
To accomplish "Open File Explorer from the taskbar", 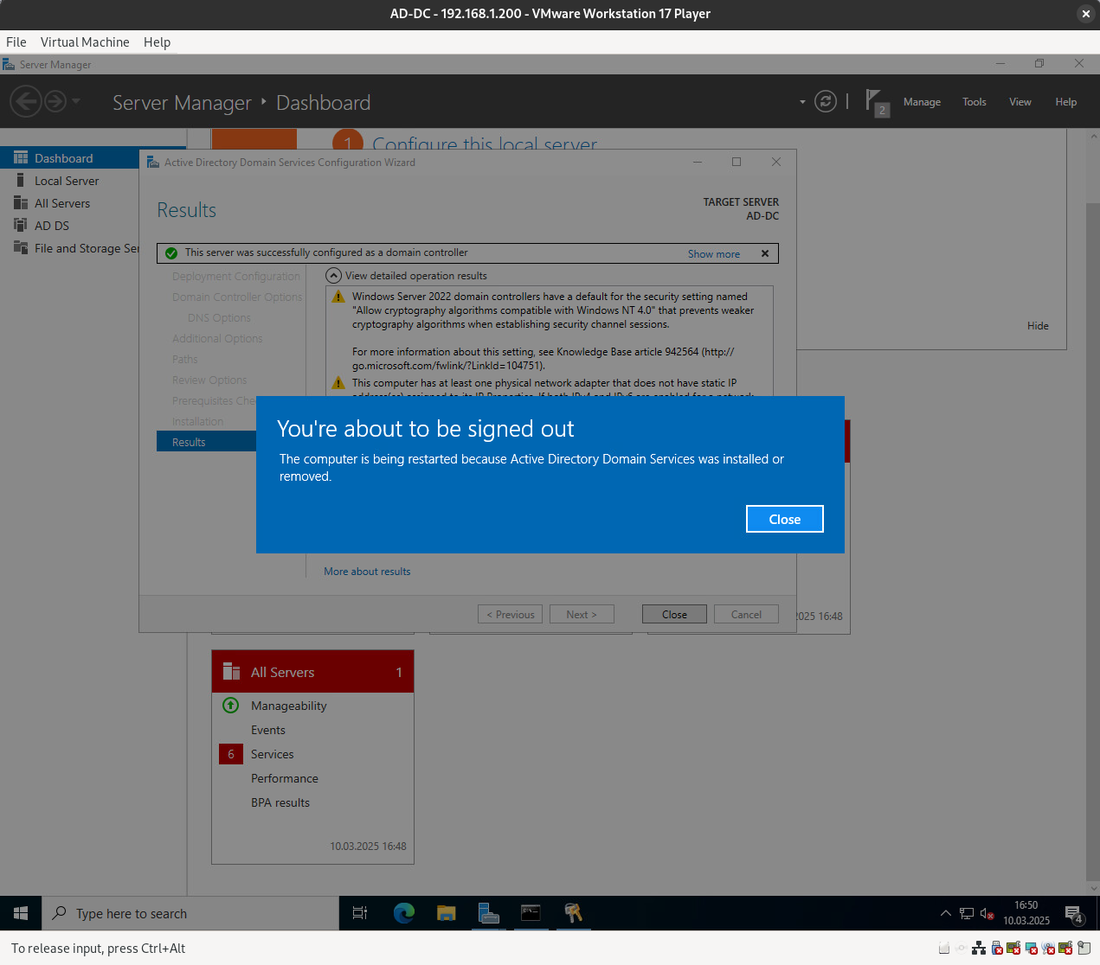I will click(446, 913).
